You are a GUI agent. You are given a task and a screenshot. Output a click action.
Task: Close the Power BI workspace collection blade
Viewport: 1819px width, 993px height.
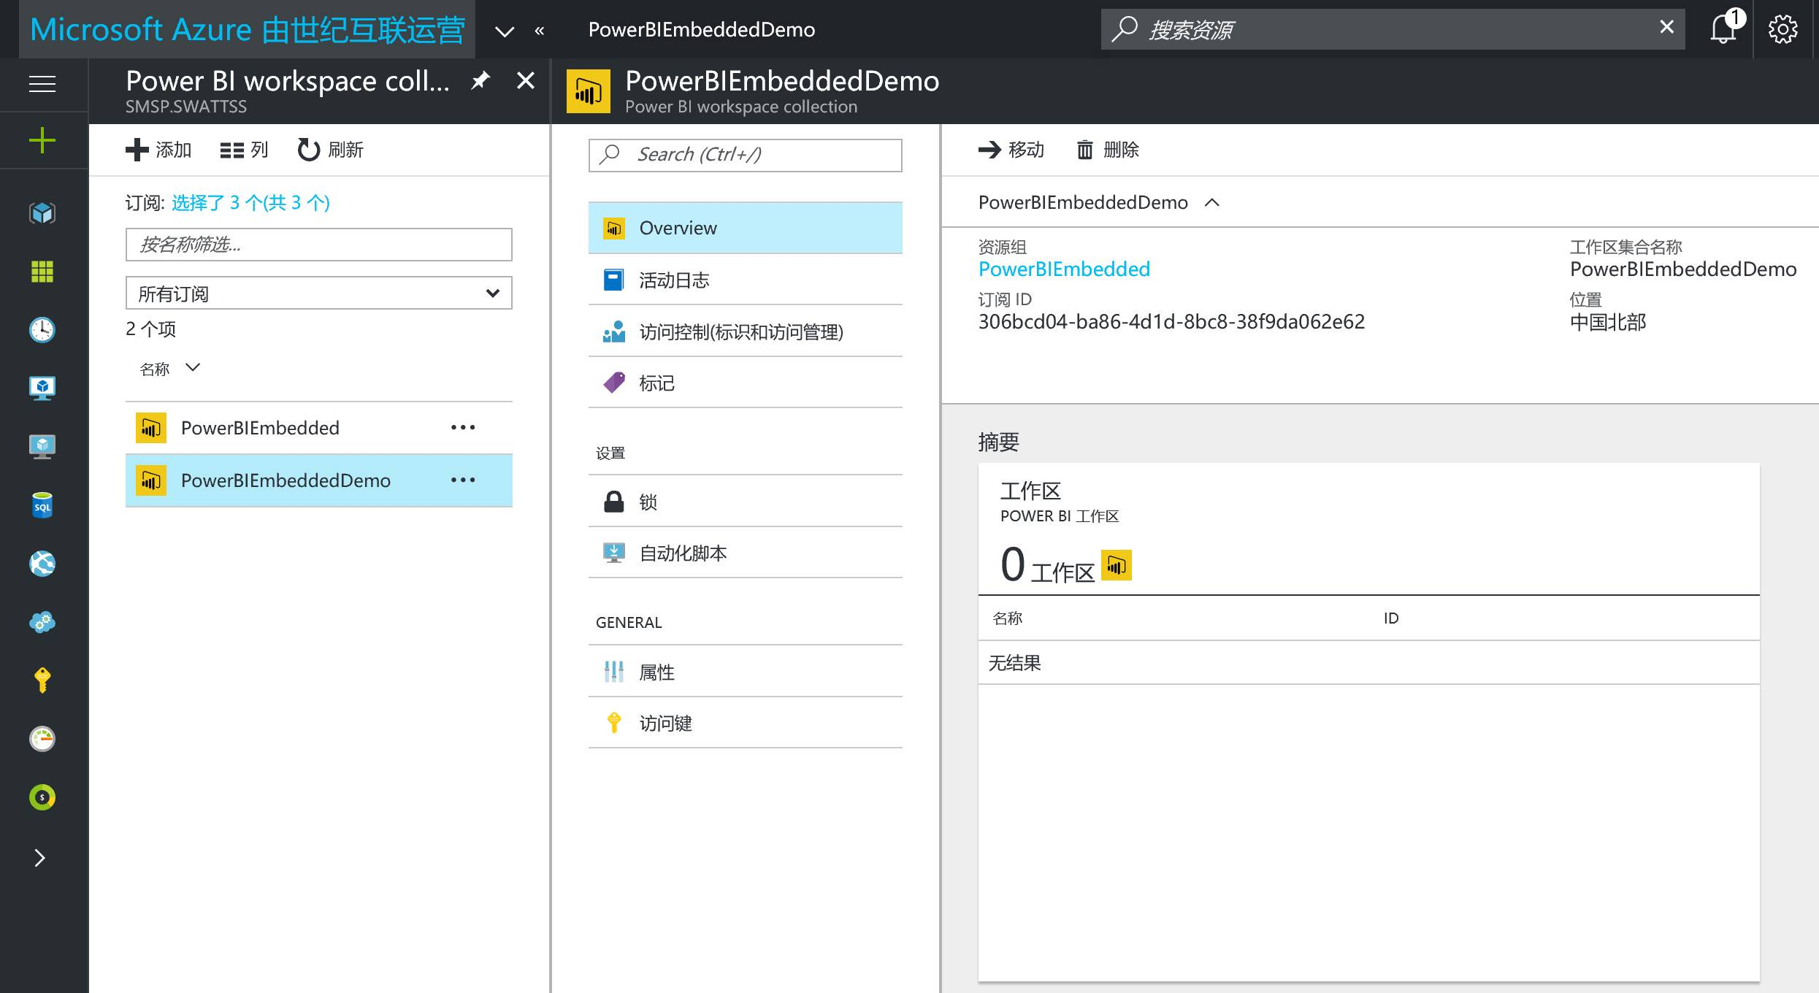click(x=525, y=80)
